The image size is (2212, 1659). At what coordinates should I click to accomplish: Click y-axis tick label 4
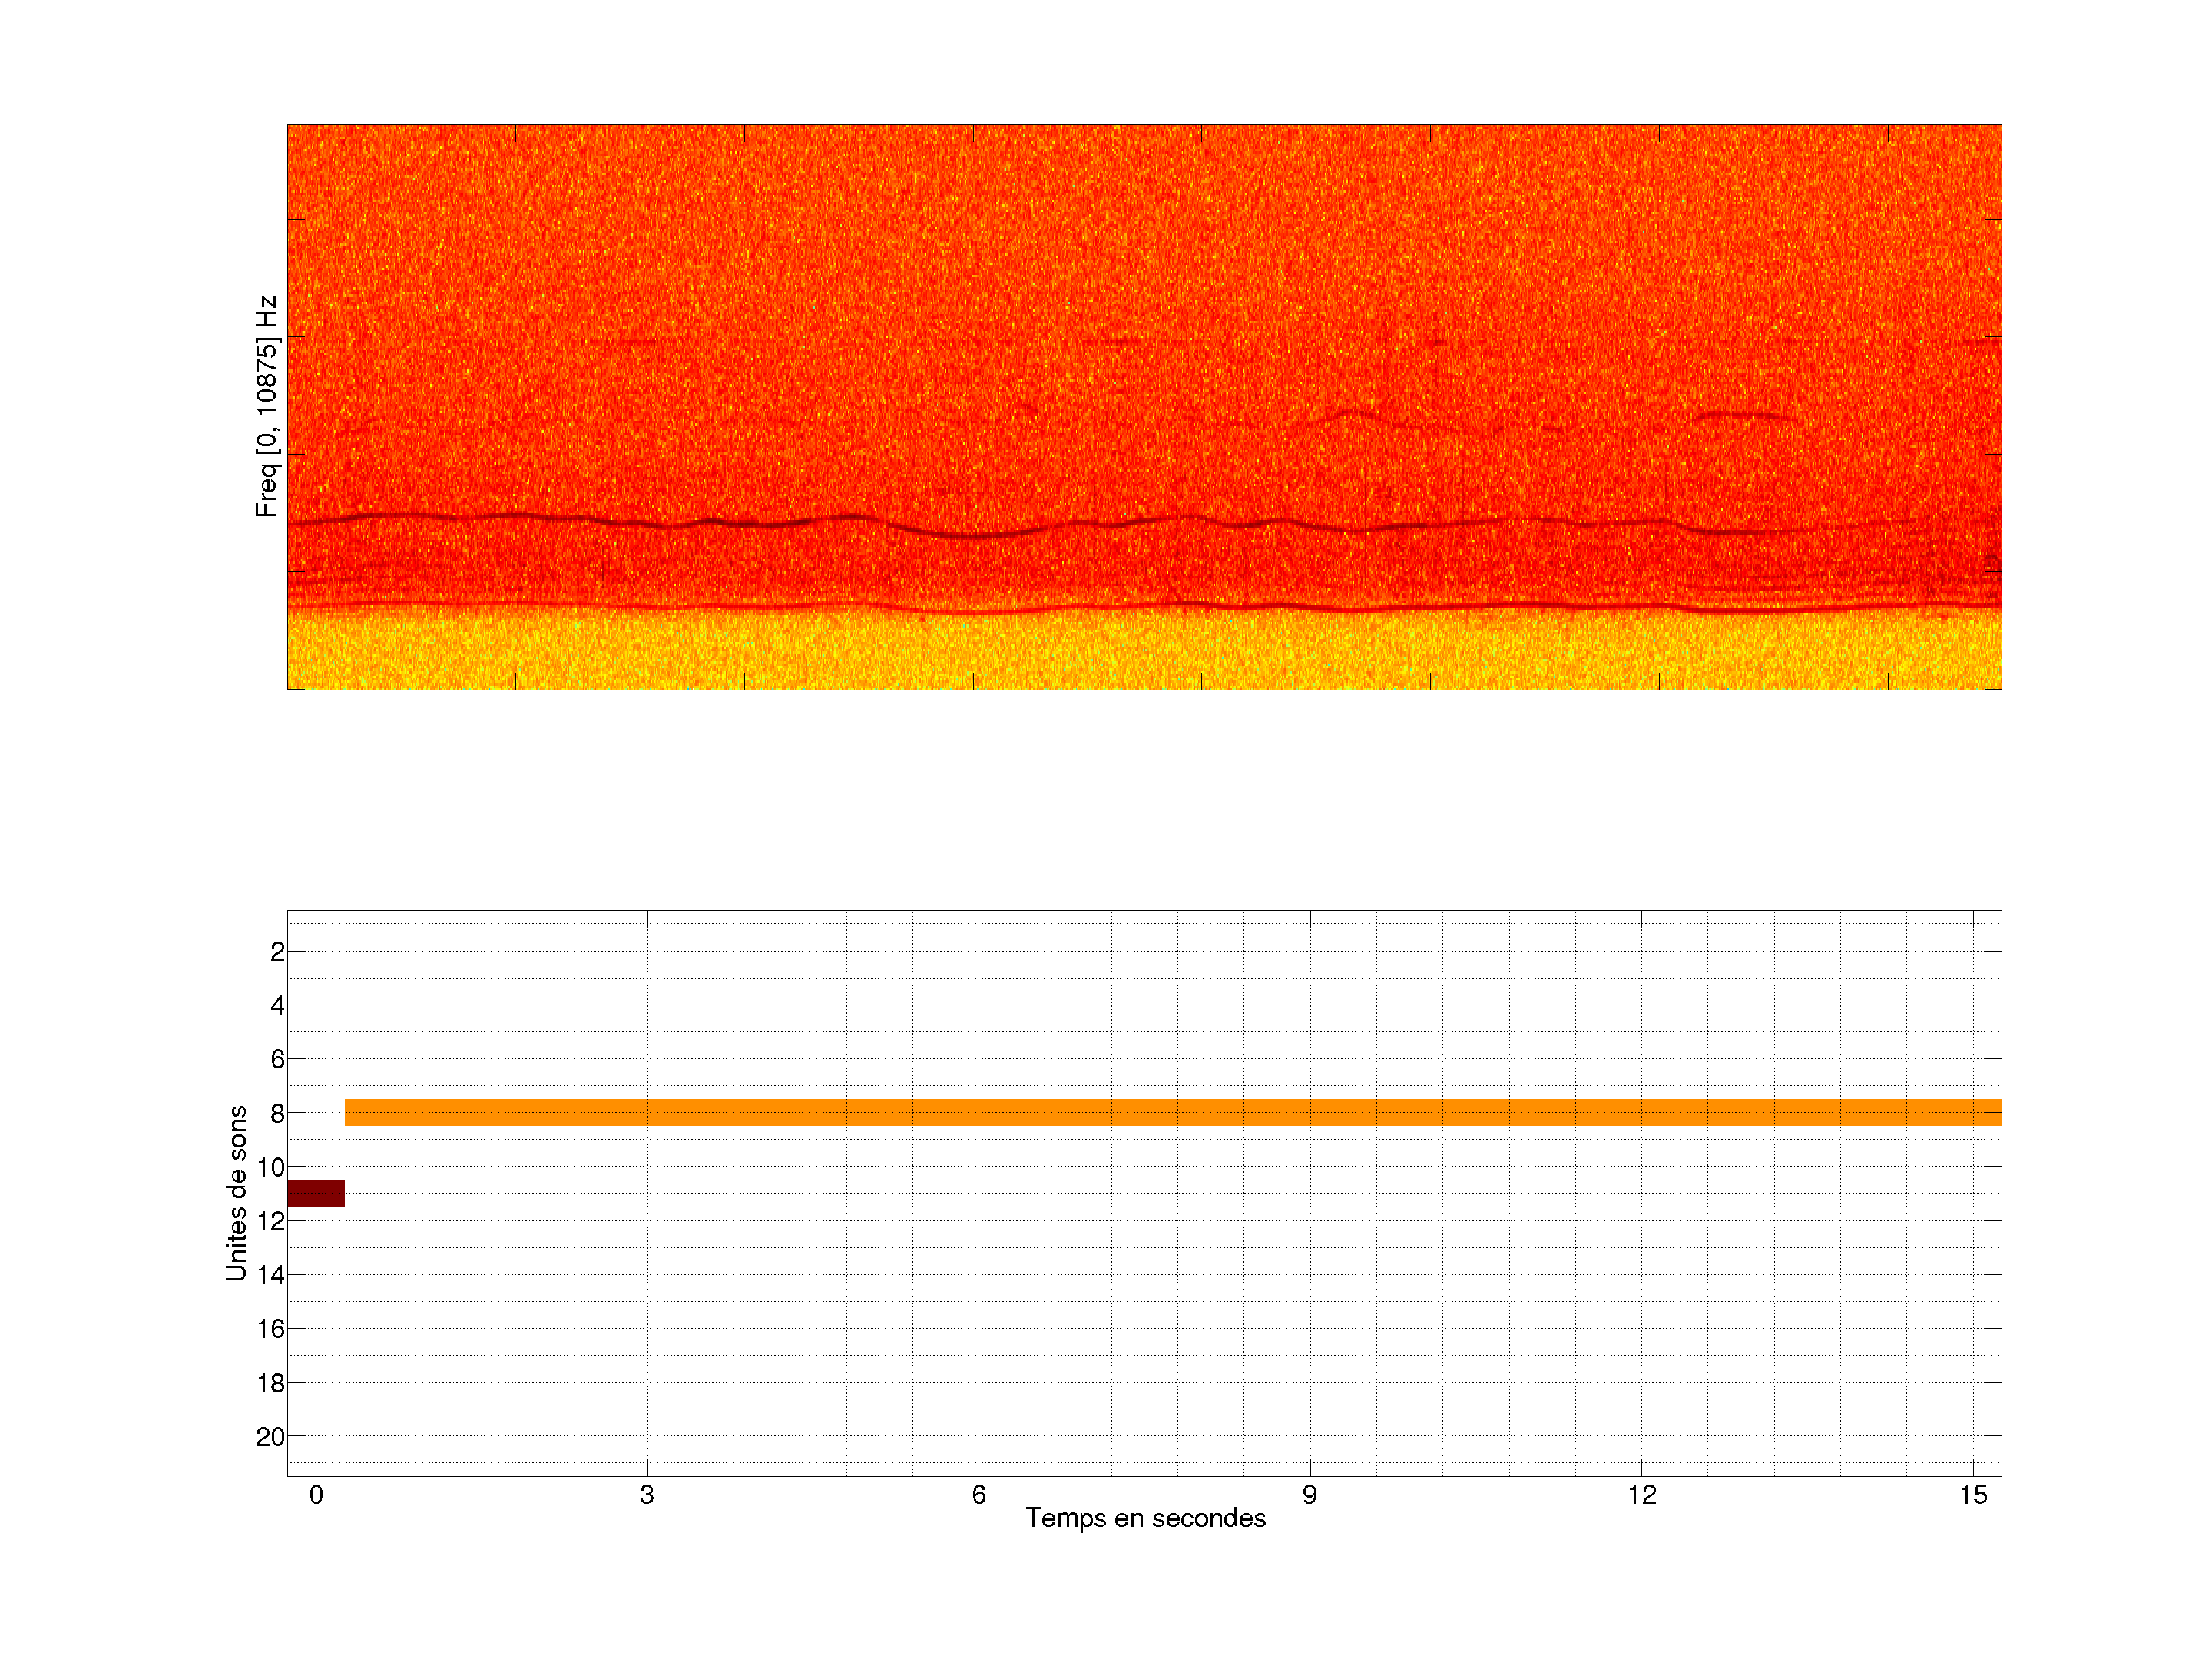(277, 1006)
